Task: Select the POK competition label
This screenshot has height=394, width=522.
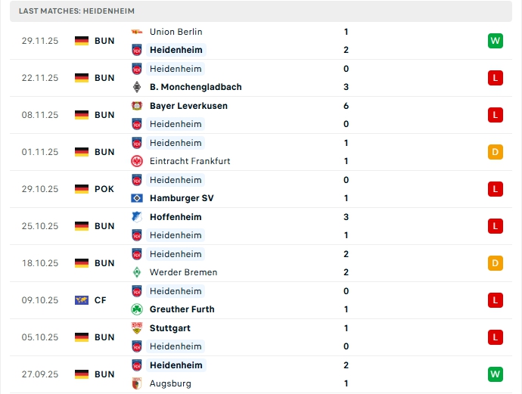Action: (x=104, y=189)
